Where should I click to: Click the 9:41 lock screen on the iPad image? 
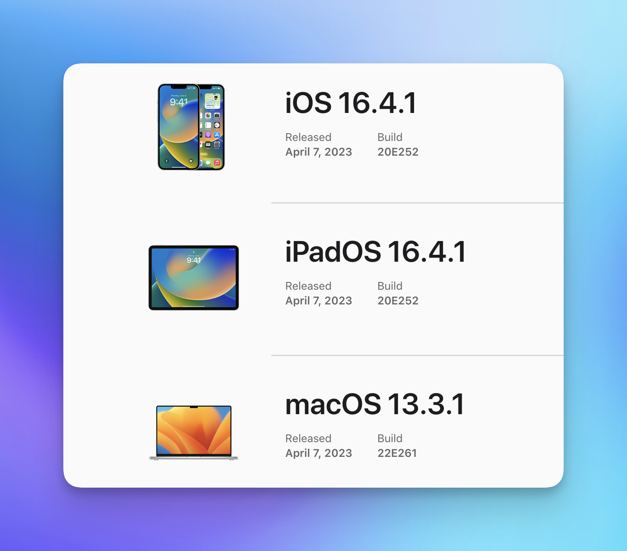(x=193, y=260)
